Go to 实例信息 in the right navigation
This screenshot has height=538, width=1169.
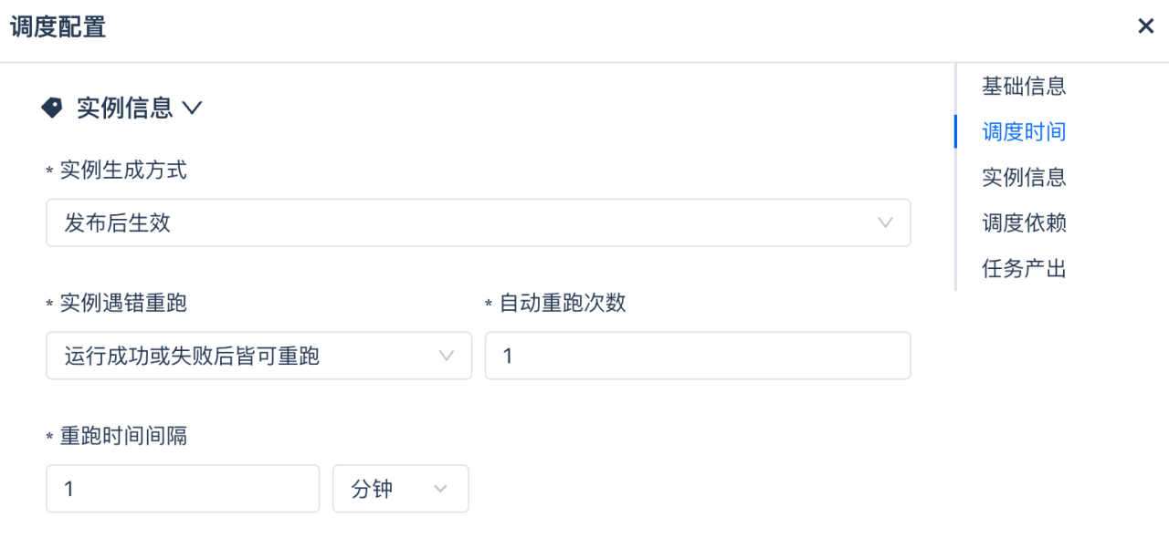1024,177
